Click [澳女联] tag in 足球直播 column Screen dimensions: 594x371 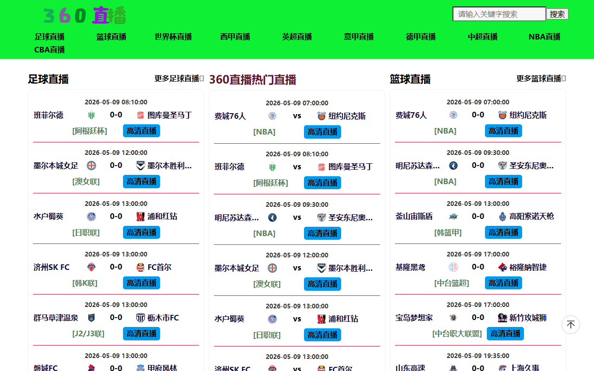tap(86, 182)
